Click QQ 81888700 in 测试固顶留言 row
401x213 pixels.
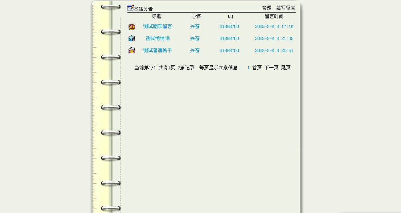click(x=230, y=26)
